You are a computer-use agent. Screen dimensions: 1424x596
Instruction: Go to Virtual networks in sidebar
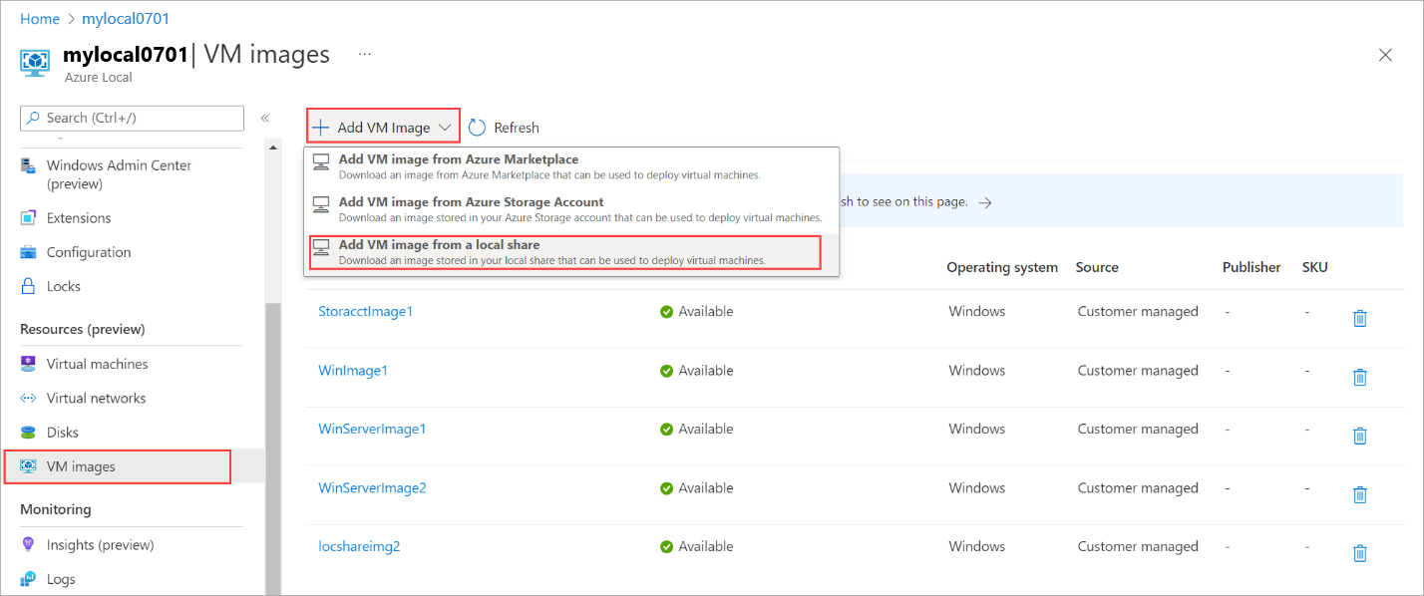(96, 399)
